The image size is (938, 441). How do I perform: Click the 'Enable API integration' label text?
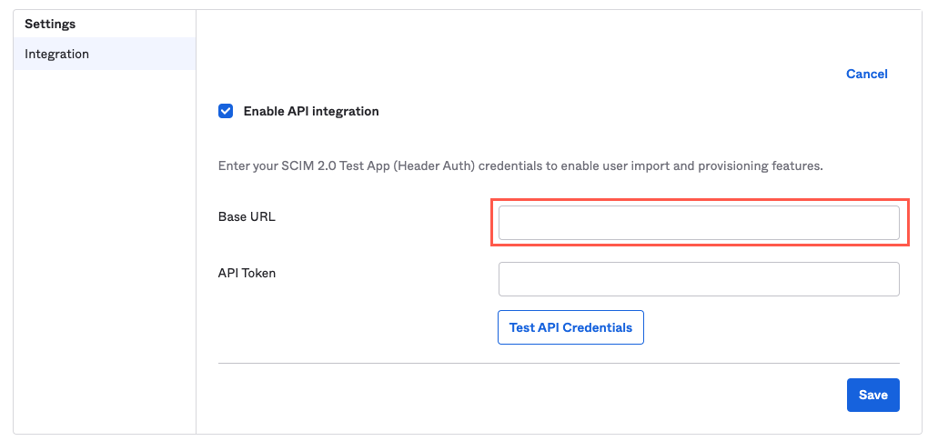pos(310,111)
